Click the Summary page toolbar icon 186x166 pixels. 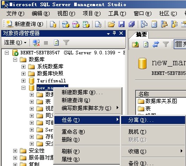(154, 24)
